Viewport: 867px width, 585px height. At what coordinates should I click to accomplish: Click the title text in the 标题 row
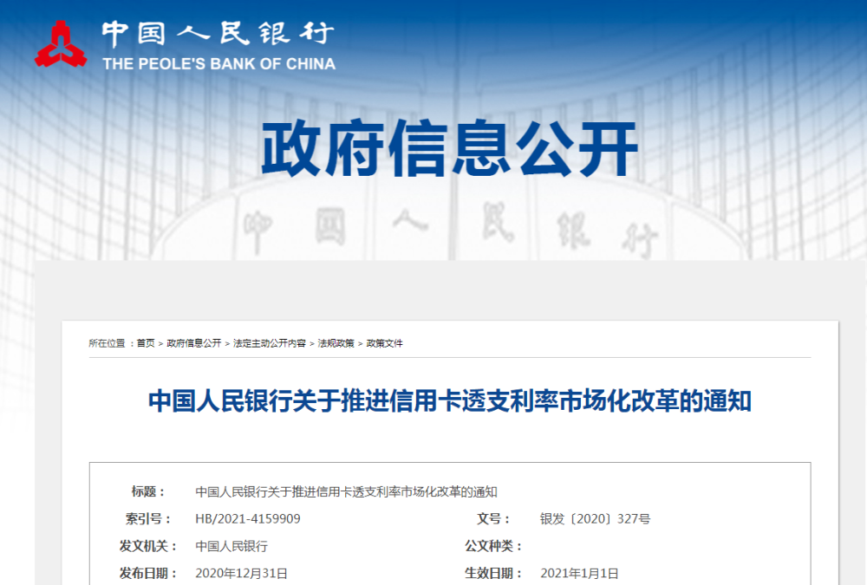pos(346,491)
